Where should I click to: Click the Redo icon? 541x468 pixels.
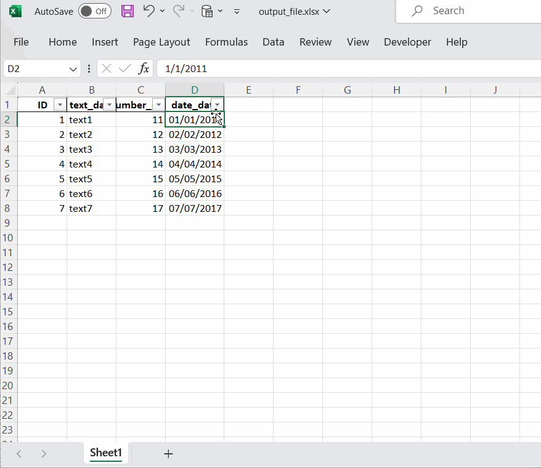coord(177,10)
